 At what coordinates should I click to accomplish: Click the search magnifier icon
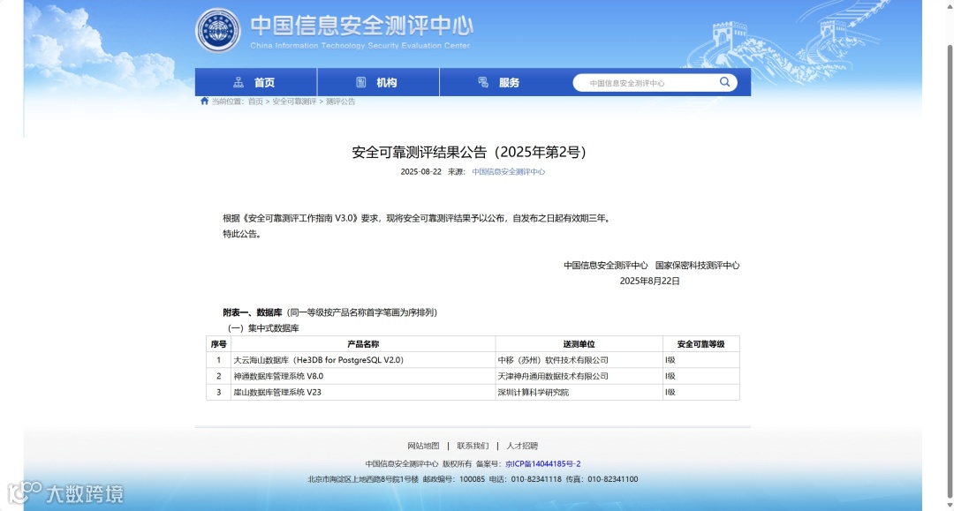(724, 82)
